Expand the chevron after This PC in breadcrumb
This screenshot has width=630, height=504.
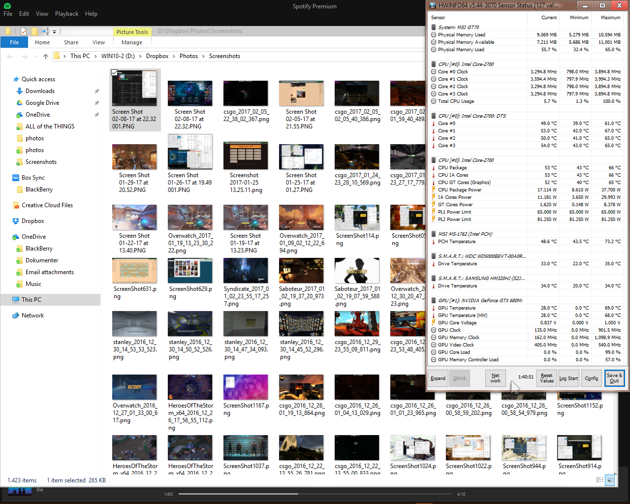click(x=96, y=56)
